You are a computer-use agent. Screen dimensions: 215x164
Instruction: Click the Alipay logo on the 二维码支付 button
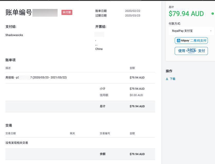tap(183, 41)
